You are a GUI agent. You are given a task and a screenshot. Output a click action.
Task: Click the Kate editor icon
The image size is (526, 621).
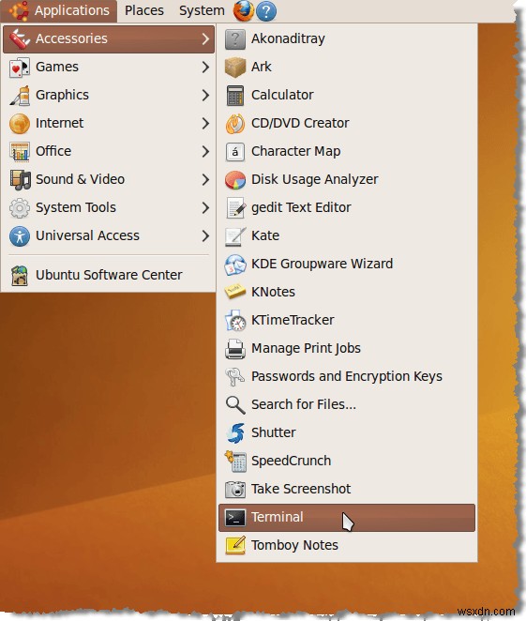tap(235, 236)
